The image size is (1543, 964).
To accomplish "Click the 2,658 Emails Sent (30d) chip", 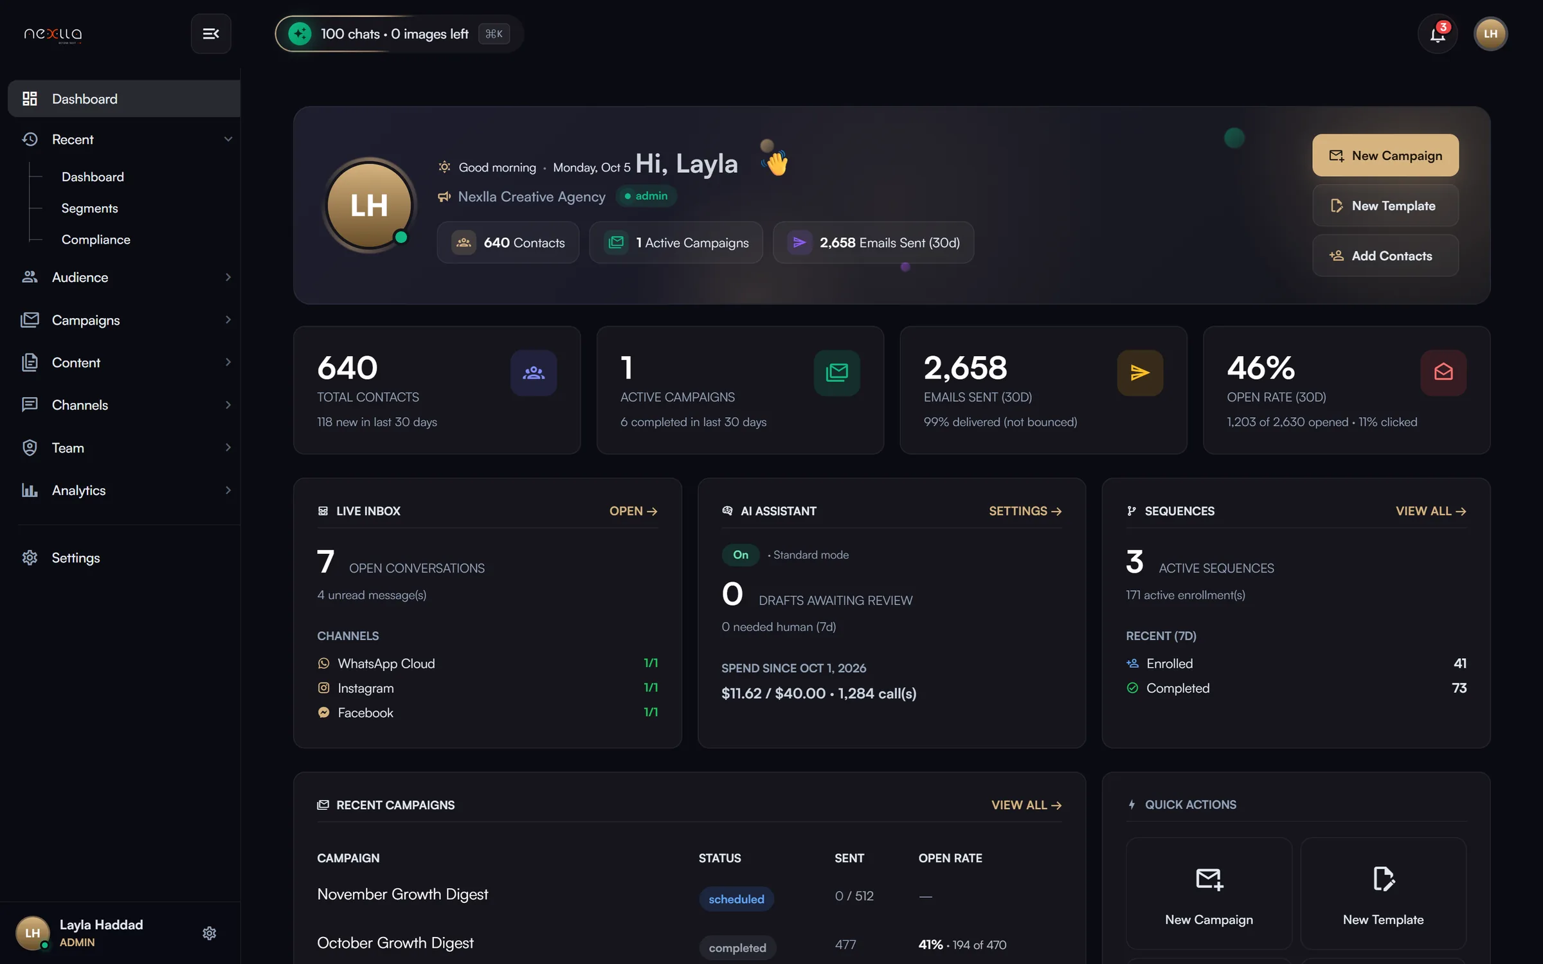I will point(873,242).
